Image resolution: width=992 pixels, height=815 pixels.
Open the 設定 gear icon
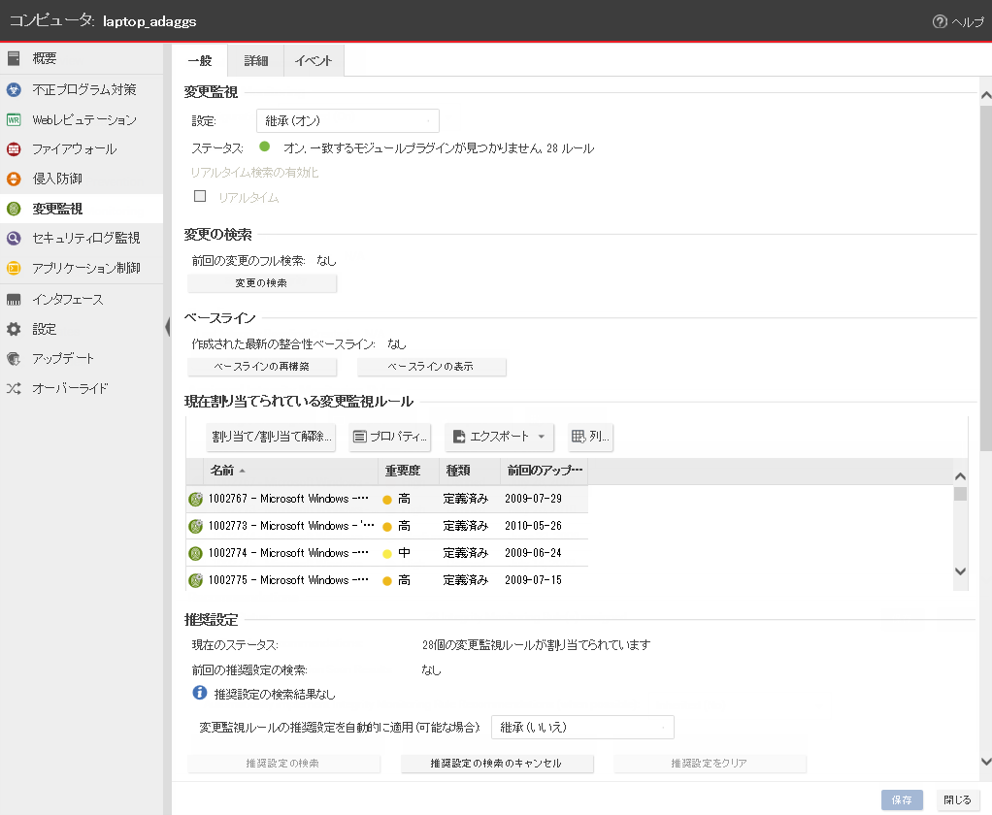click(x=14, y=329)
